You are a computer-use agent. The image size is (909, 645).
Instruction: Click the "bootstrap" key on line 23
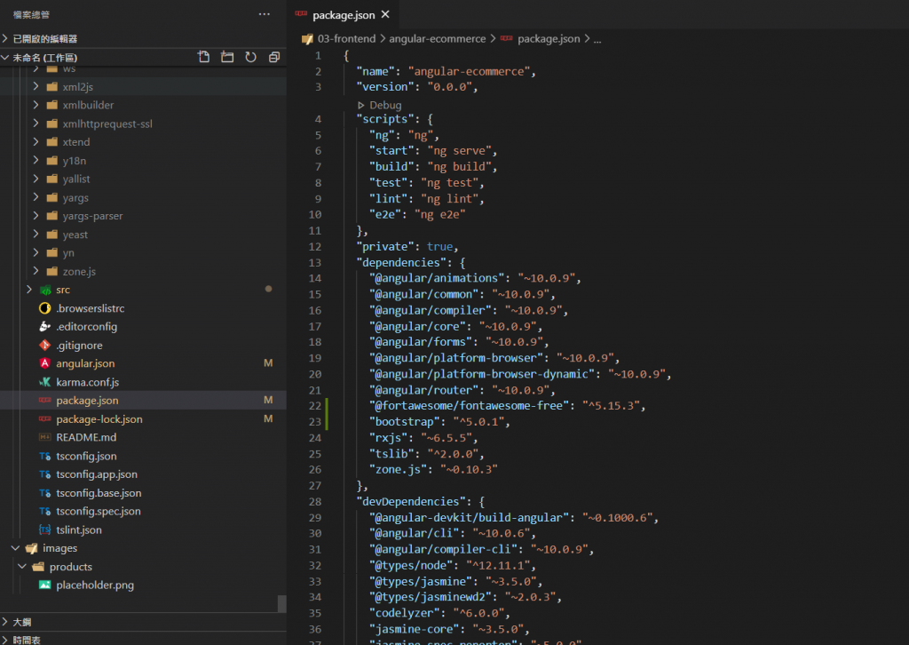[x=405, y=422]
